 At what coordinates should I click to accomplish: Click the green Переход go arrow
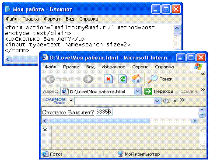pos(148,91)
